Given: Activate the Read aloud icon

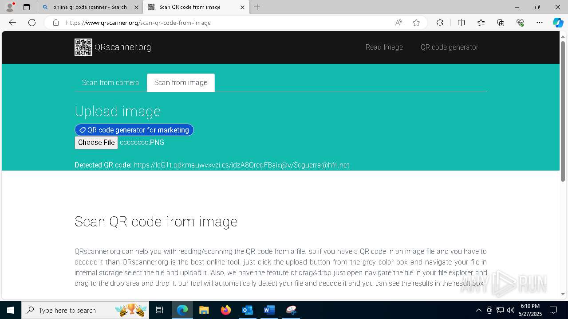Looking at the screenshot, I should 398,23.
